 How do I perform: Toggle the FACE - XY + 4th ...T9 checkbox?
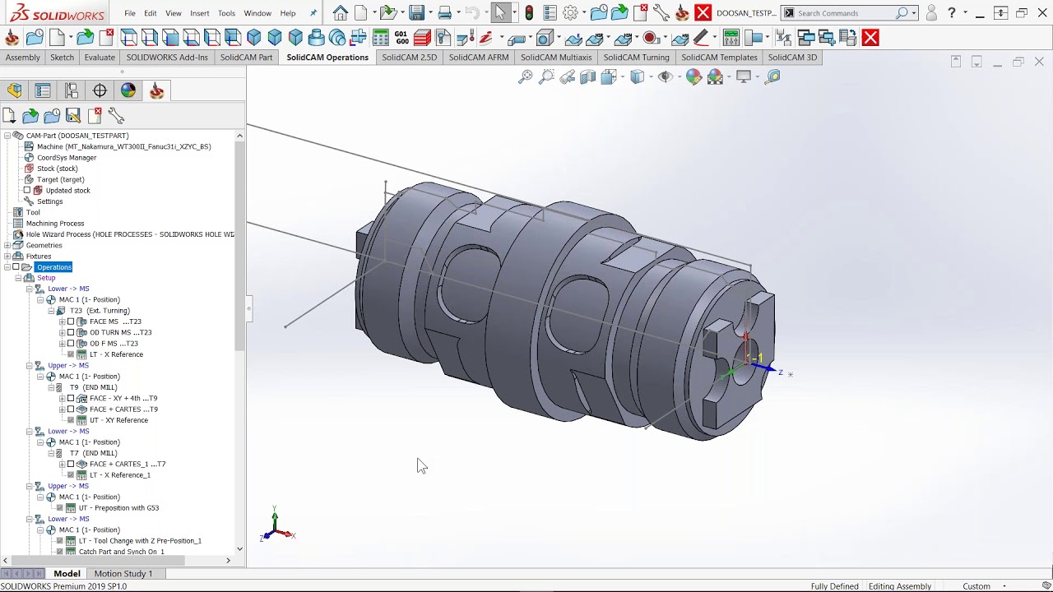point(71,399)
